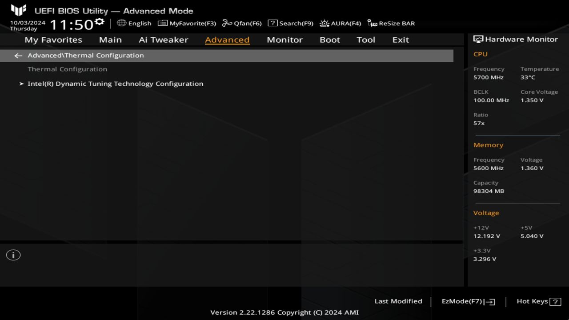Open the Ai Tweaker tab

pyautogui.click(x=163, y=40)
